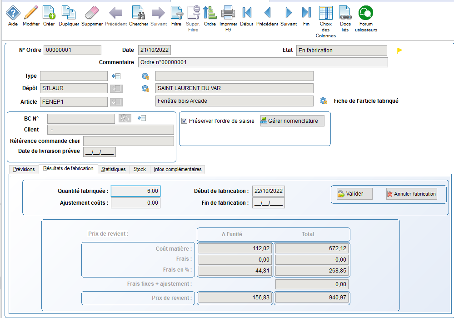The width and height of the screenshot is (454, 318).
Task: Open the Statistiques tab
Action: [113, 169]
